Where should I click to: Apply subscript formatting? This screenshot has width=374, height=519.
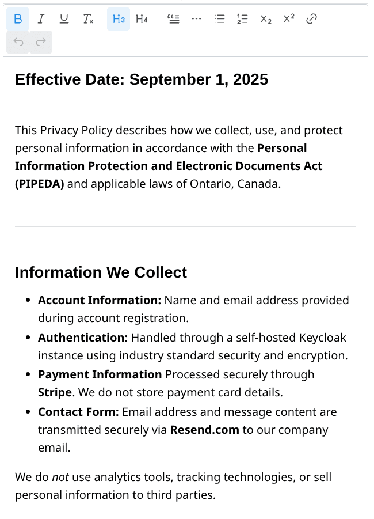[265, 19]
